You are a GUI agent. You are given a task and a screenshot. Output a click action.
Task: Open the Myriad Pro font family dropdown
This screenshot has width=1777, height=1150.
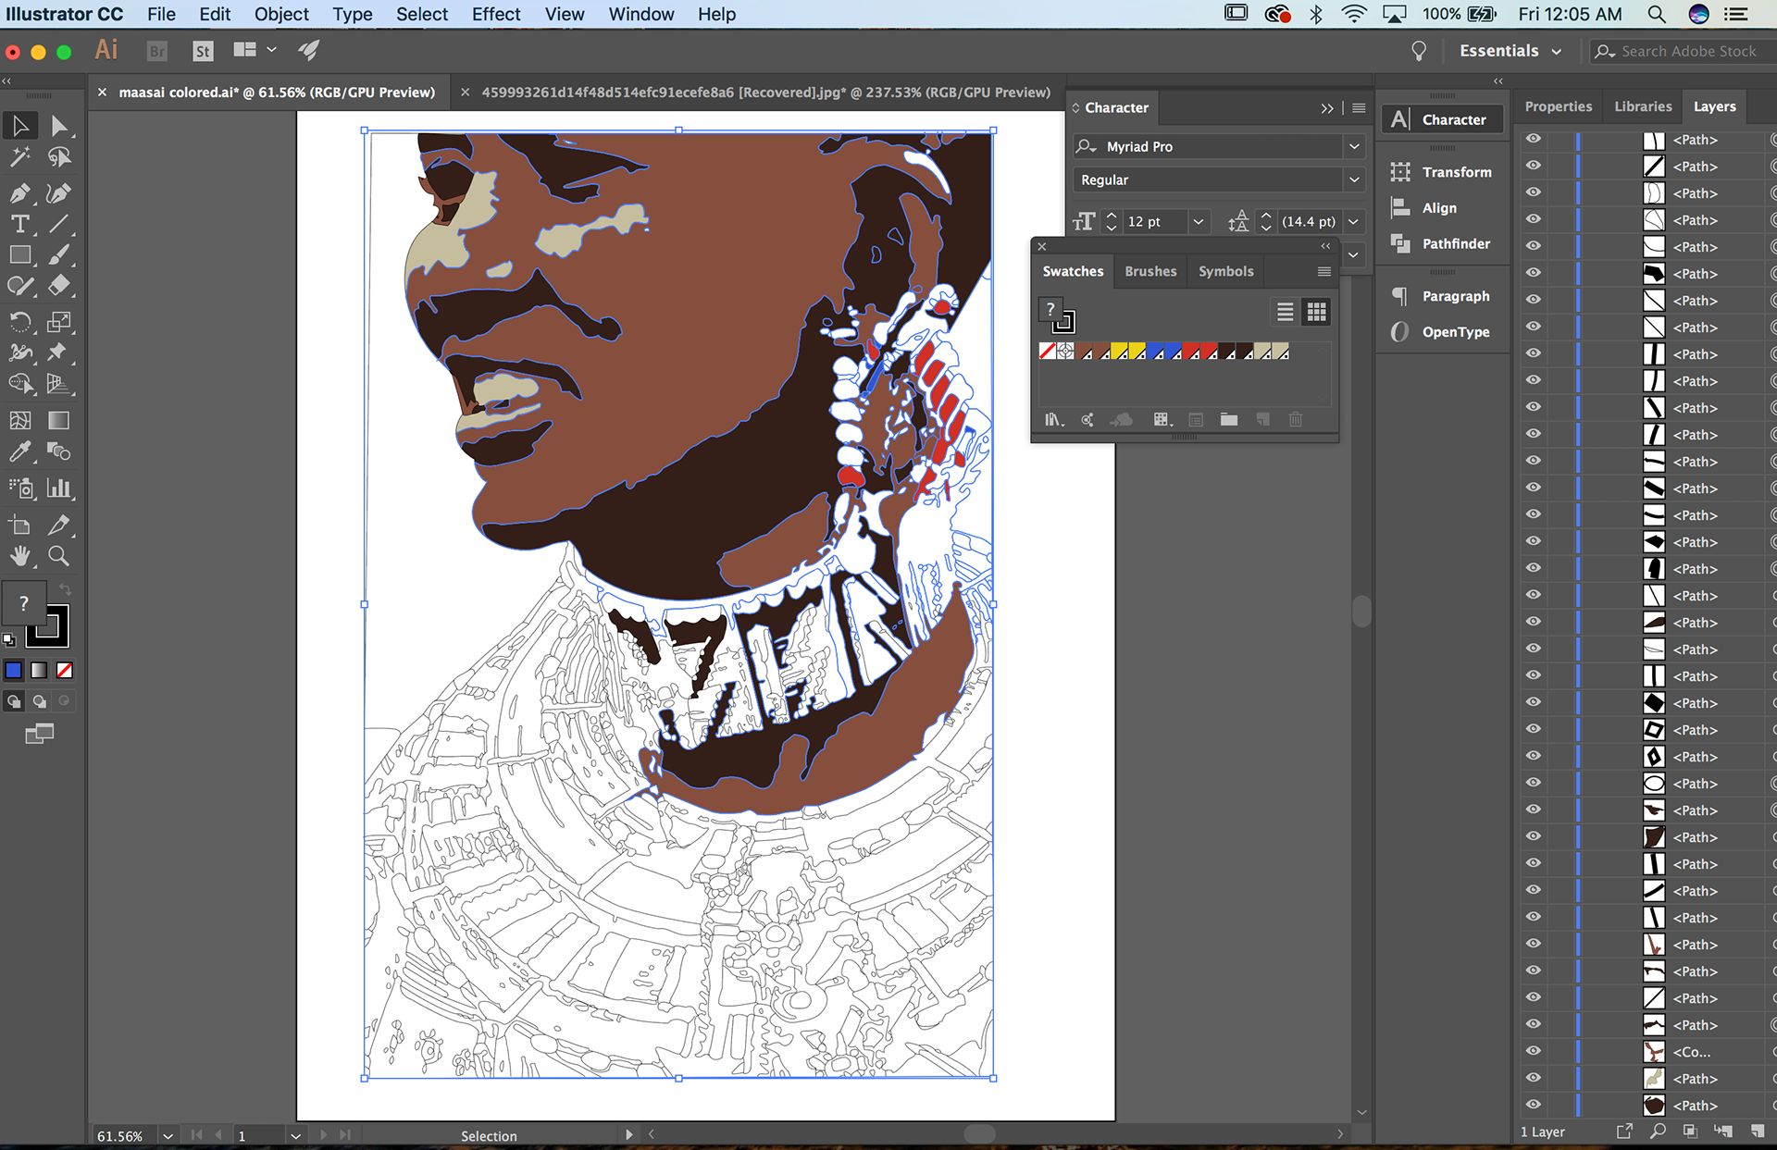[x=1354, y=146]
